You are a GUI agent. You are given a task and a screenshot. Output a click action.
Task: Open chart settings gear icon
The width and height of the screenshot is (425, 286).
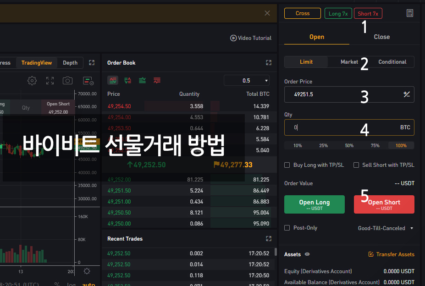tap(32, 81)
